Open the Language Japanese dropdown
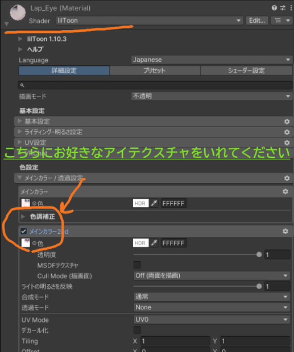Viewport: 294px width, 352px height. click(212, 60)
